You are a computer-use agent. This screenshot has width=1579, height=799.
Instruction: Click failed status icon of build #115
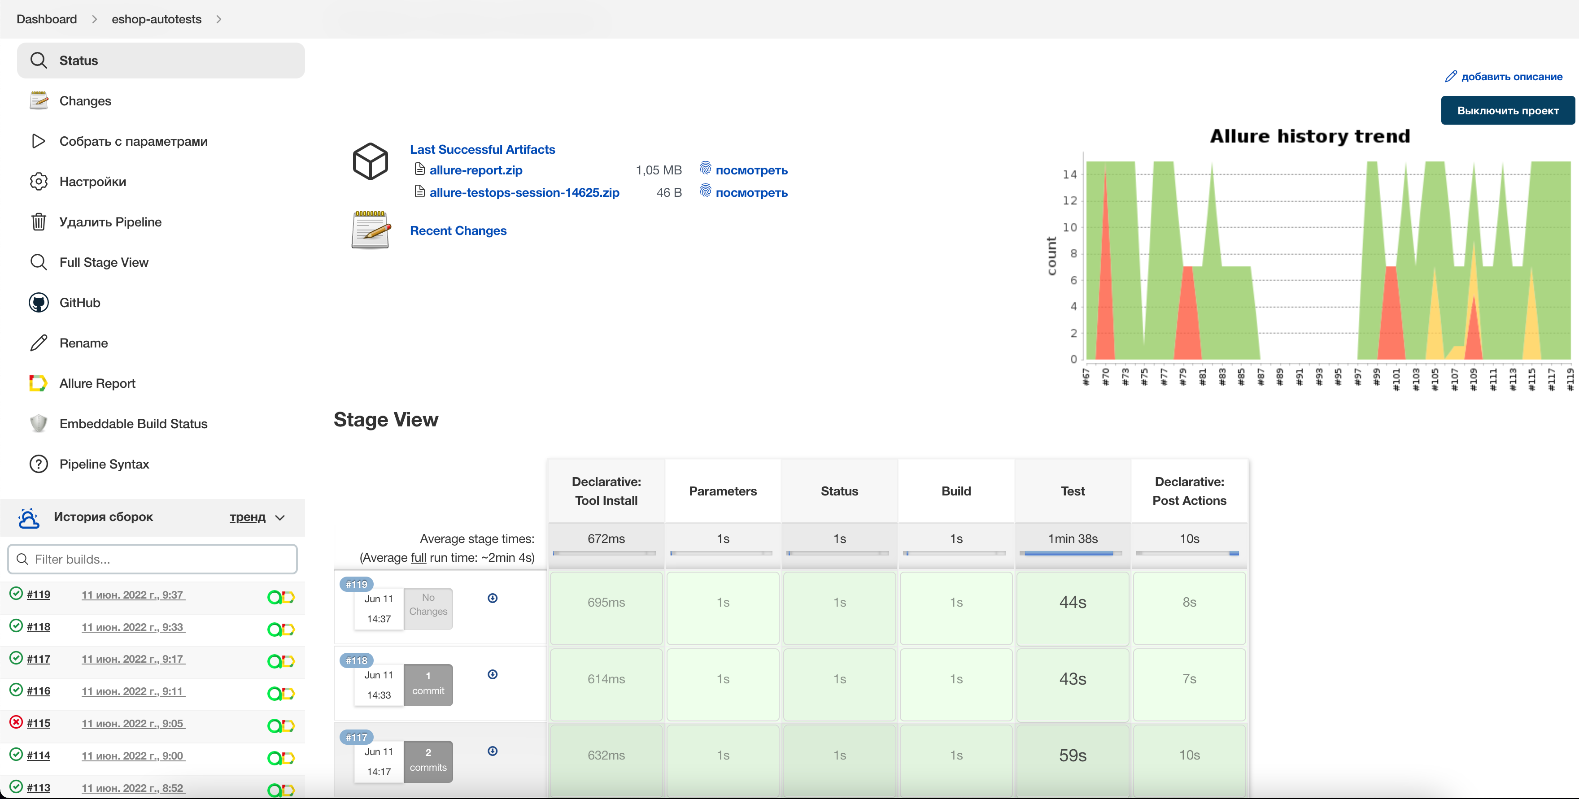[17, 722]
